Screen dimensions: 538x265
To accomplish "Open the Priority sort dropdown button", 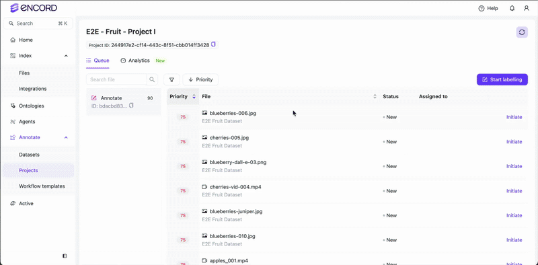I will 200,79.
